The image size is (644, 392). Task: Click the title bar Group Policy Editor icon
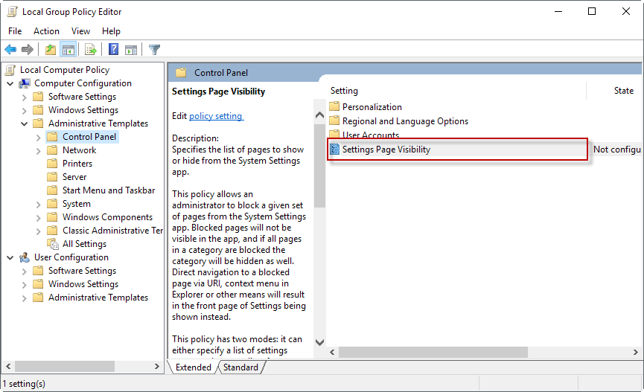pyautogui.click(x=13, y=11)
